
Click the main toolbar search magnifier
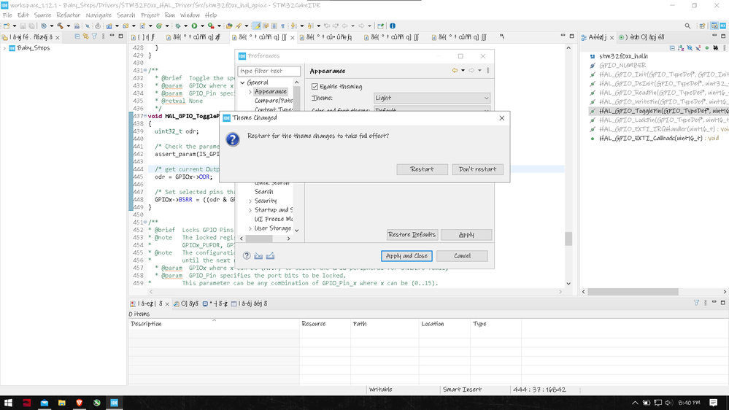[687, 26]
